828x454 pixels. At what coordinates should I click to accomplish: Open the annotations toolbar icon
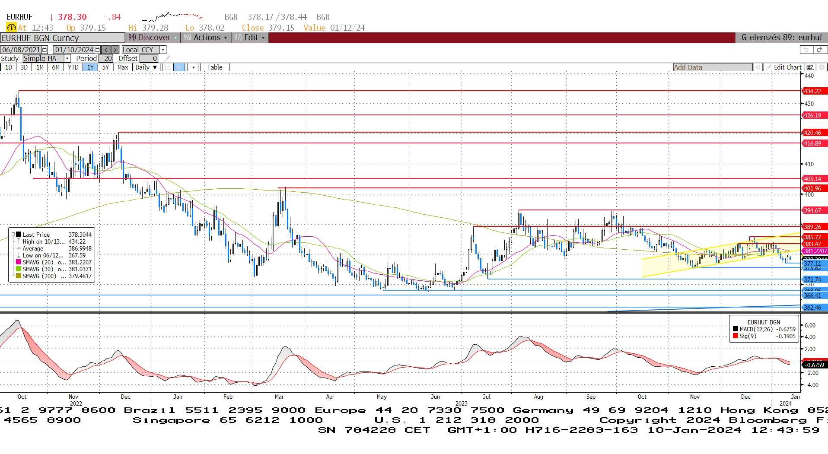pos(810,67)
